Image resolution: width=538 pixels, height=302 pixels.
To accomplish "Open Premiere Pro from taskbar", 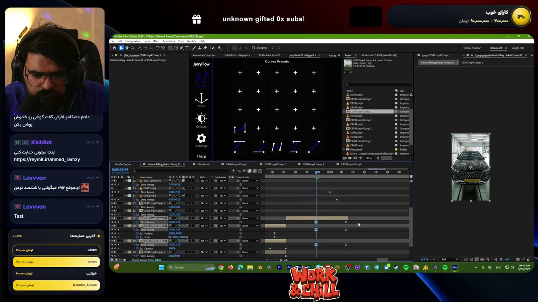I will pyautogui.click(x=279, y=267).
